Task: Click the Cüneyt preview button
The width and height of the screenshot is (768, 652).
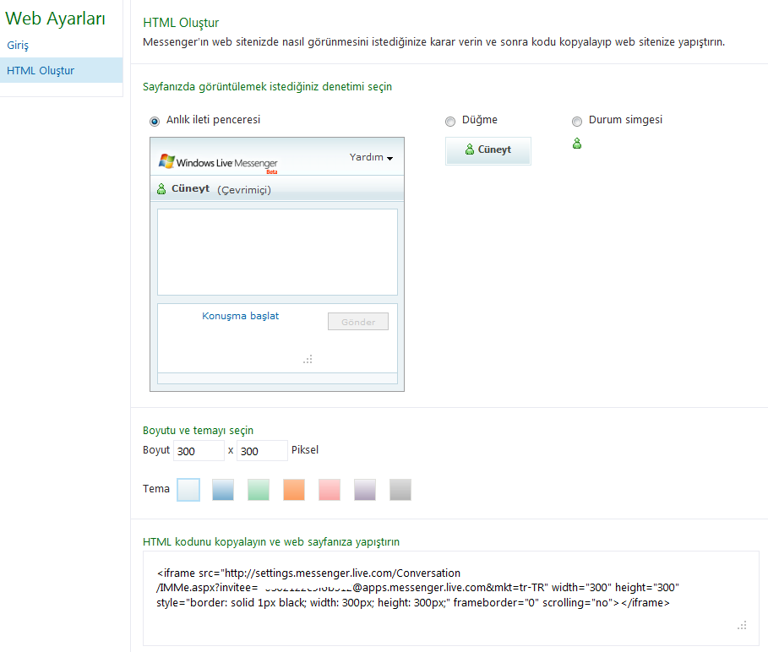Action: 487,151
